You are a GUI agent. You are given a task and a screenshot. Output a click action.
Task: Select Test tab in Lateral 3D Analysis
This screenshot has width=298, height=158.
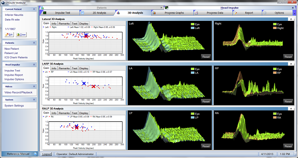click(x=74, y=23)
